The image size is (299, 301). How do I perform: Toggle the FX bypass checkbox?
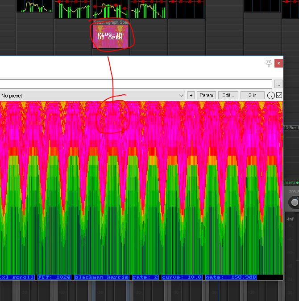279,95
